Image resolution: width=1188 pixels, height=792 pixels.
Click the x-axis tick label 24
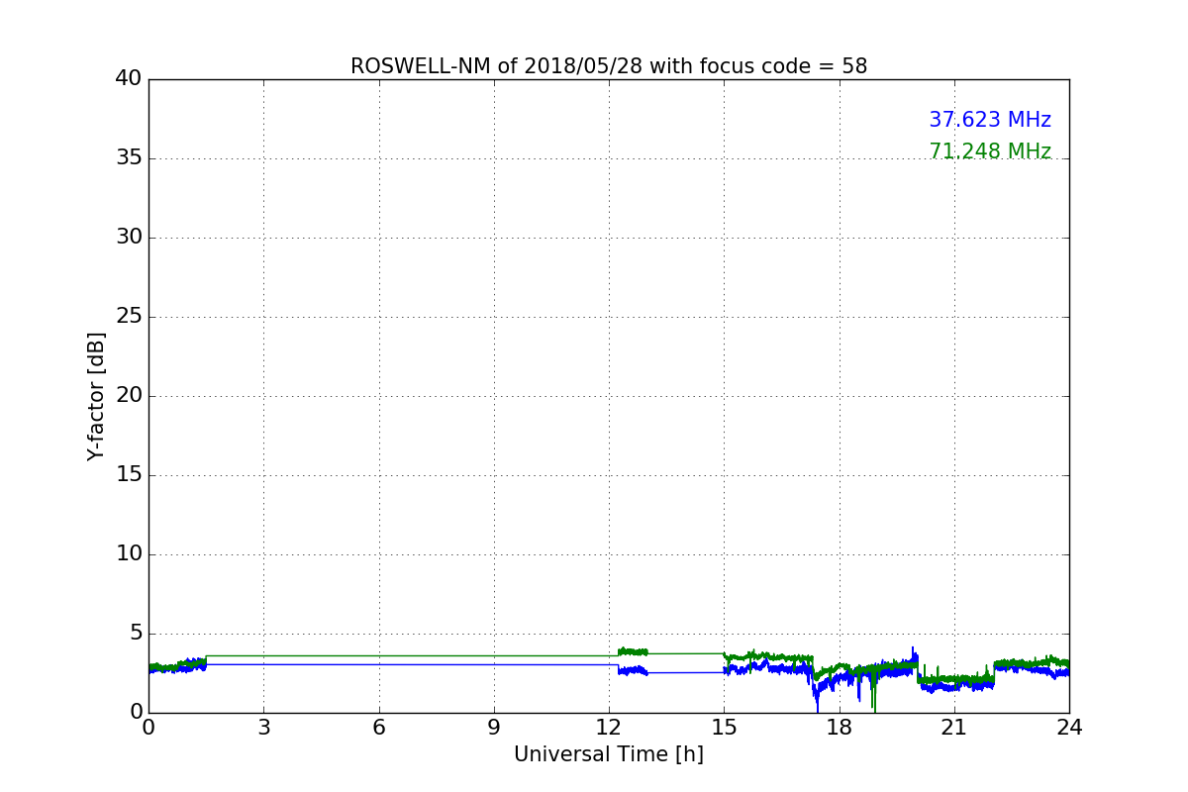point(1069,728)
